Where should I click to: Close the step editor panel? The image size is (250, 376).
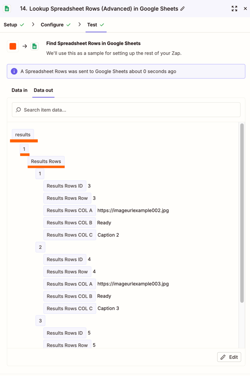[245, 9]
